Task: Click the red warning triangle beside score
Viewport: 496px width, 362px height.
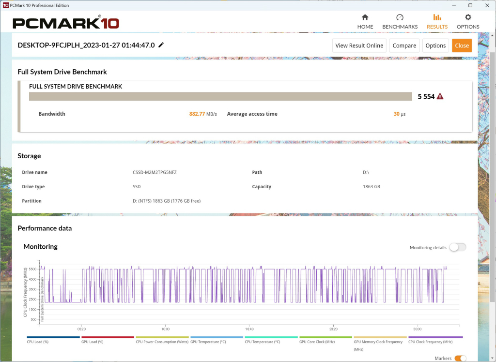Action: 440,96
